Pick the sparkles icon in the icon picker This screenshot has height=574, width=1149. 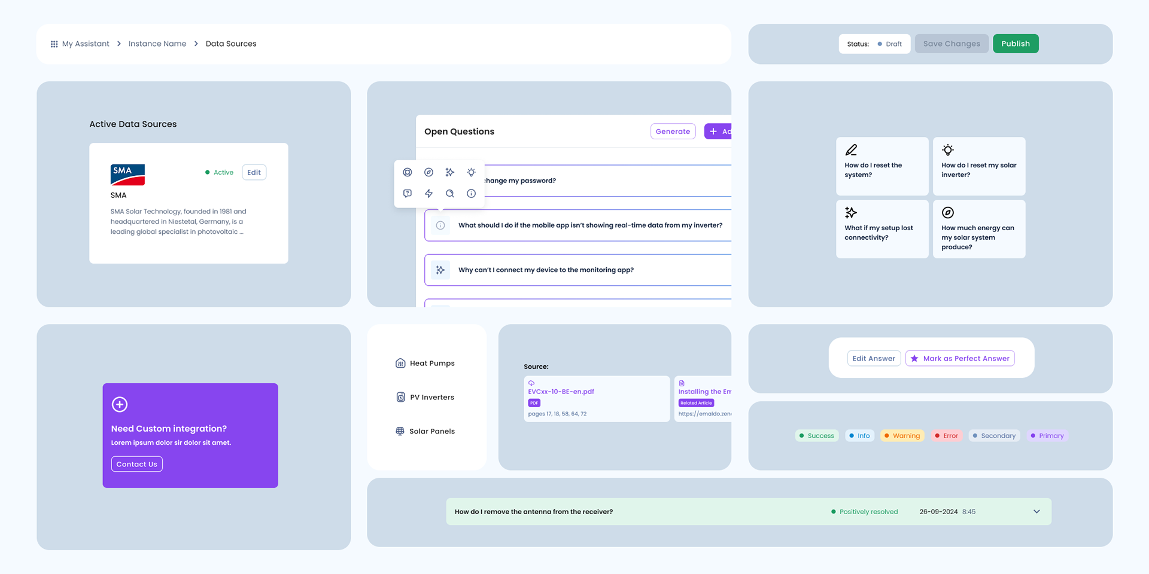[450, 172]
